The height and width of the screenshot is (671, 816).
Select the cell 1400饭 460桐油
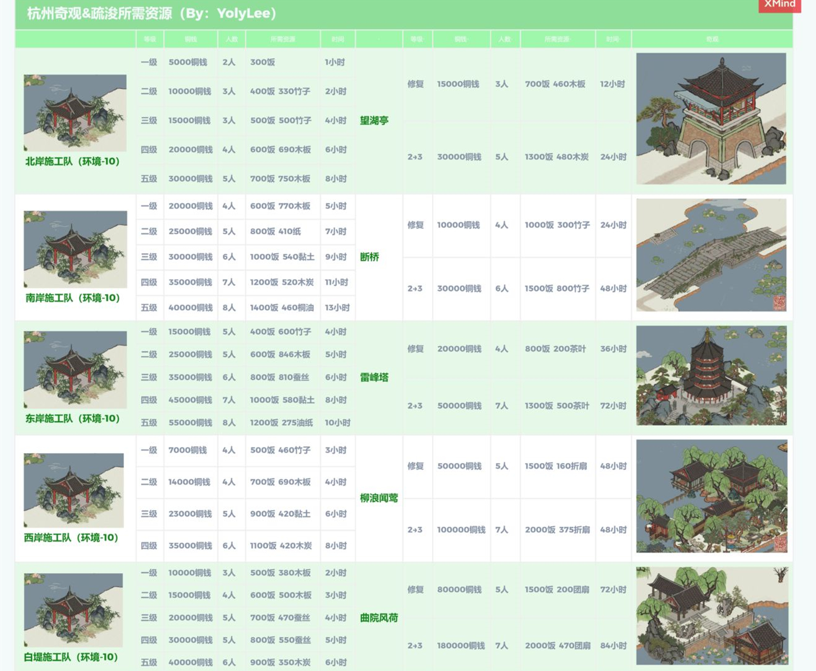point(282,307)
